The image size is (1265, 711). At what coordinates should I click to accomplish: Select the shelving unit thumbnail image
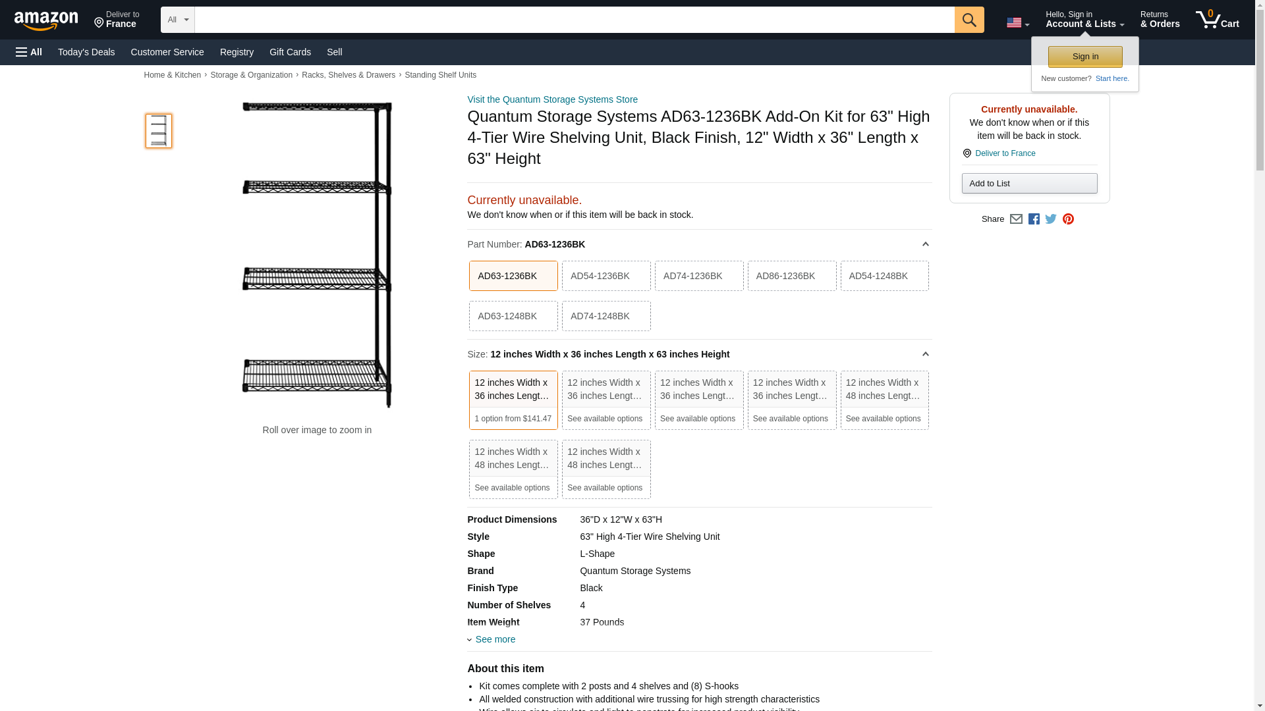pos(158,130)
